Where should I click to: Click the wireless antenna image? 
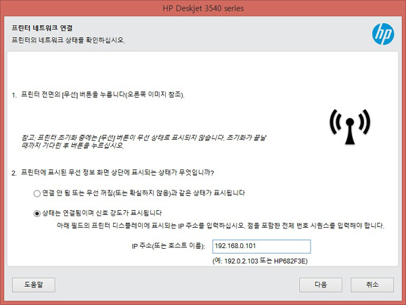[x=350, y=127]
